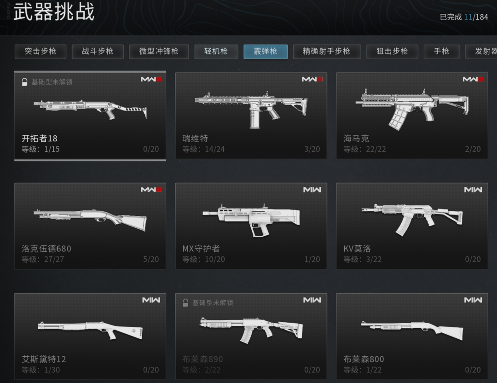Viewport: 497px width, 383px height.
Task: Click the MWIII logo on 瑞维特 card
Action: click(312, 79)
